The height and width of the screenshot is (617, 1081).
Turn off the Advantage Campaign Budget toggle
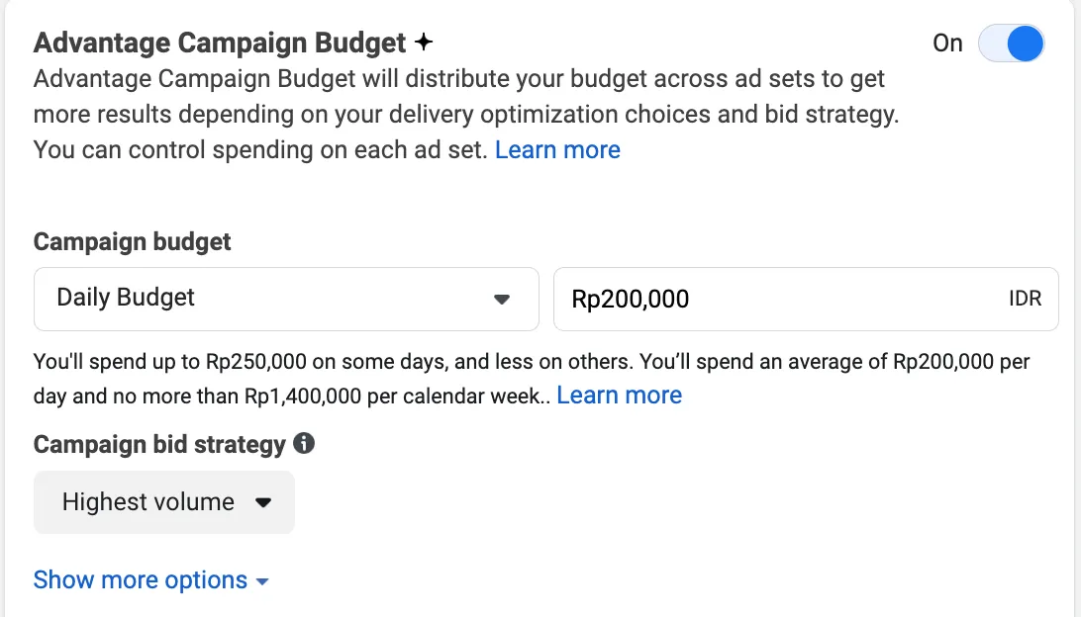1011,43
